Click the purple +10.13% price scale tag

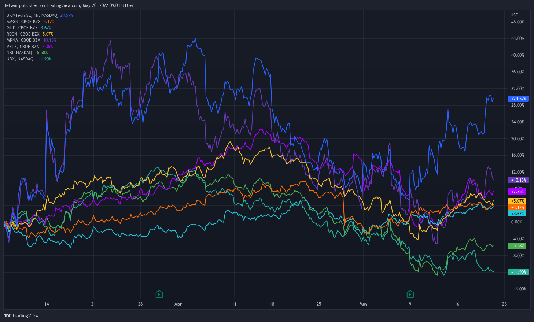[x=518, y=180]
